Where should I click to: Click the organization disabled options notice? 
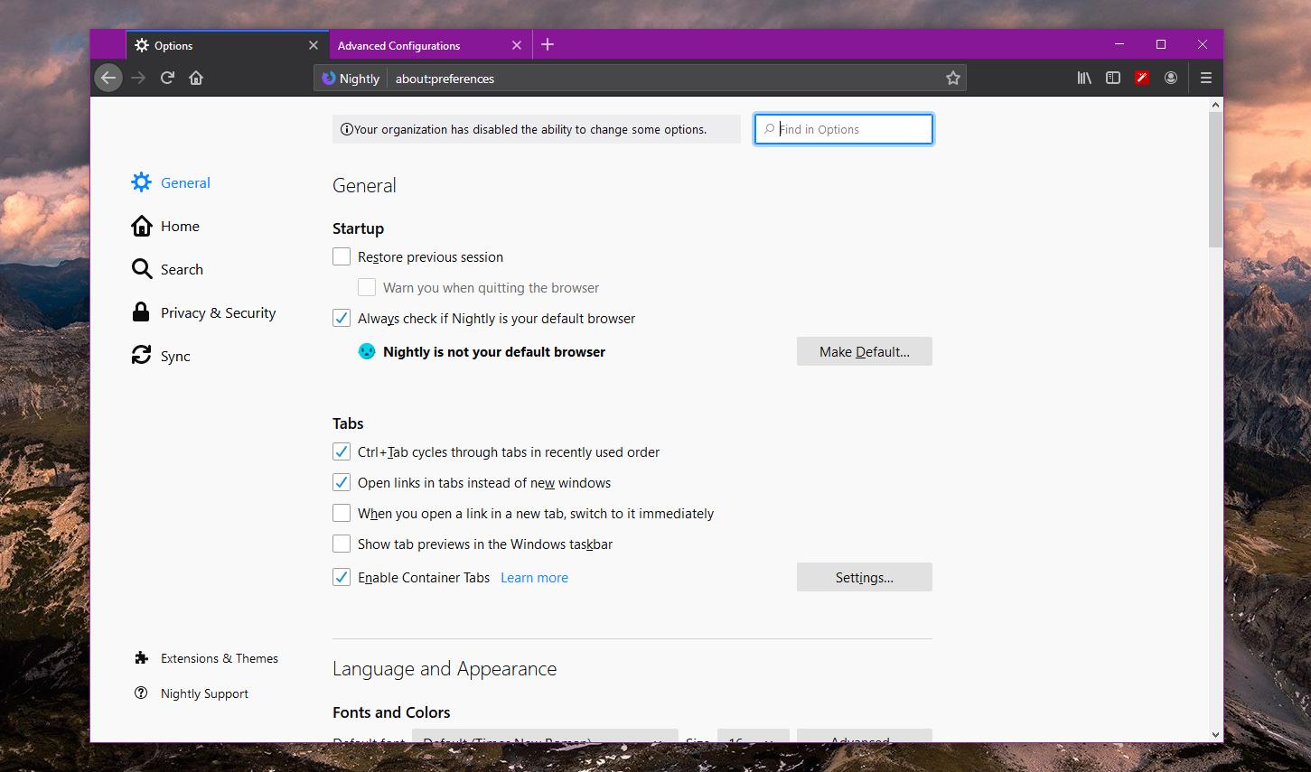coord(537,129)
